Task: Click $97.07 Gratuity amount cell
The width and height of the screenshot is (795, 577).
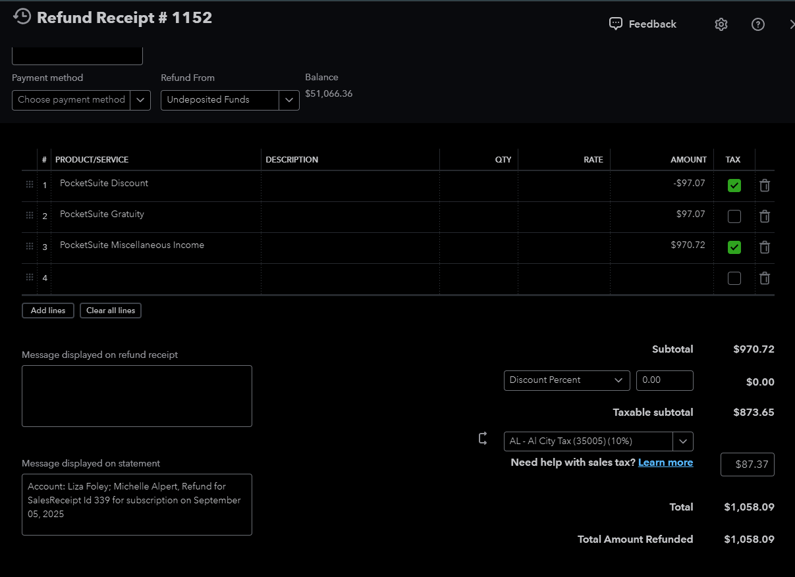Action: click(662, 216)
